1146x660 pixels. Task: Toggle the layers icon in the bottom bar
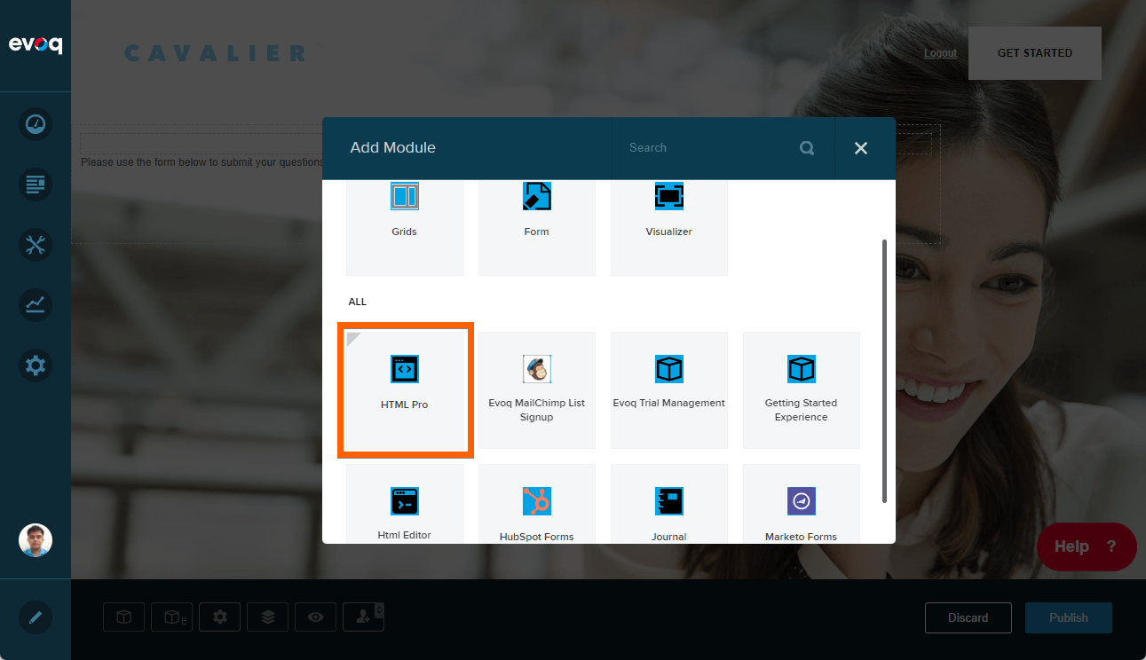pyautogui.click(x=267, y=617)
